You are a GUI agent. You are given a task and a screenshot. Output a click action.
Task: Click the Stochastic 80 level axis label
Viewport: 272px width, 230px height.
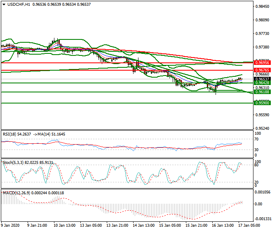pos(257,165)
